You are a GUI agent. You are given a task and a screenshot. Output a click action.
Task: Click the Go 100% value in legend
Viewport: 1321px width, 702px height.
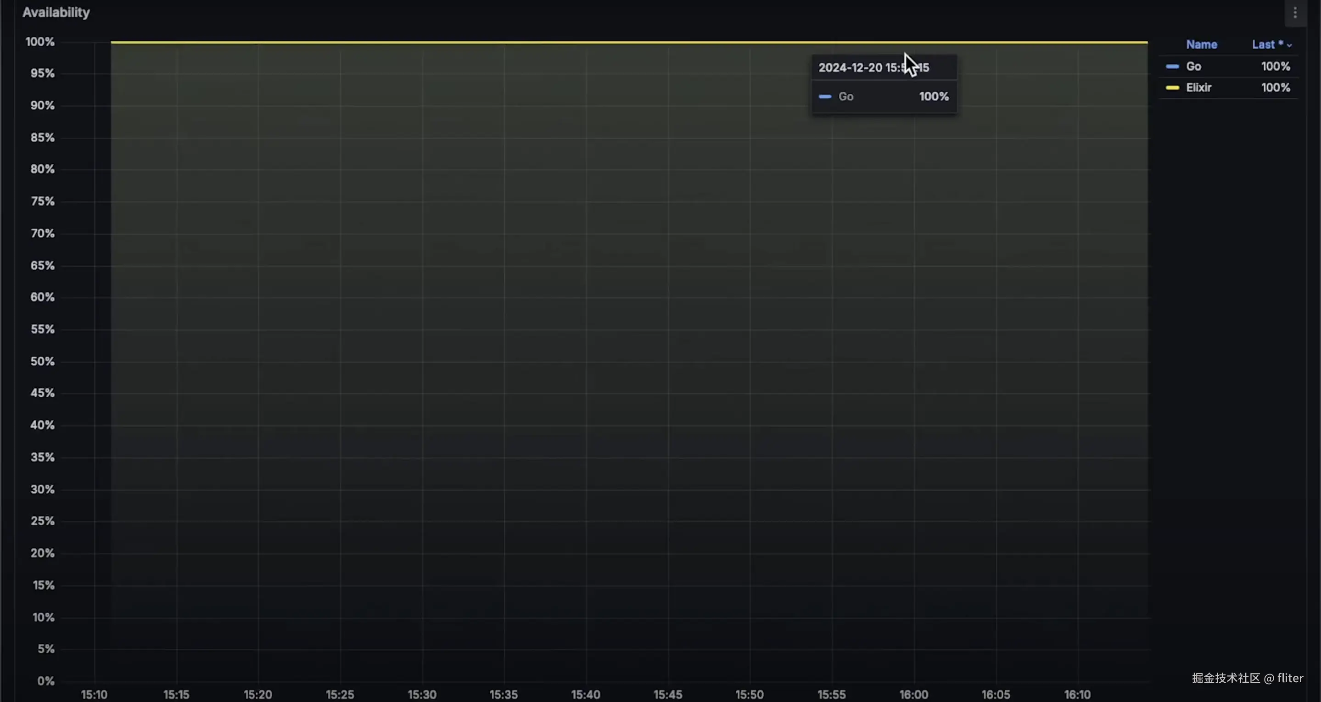tap(1276, 67)
